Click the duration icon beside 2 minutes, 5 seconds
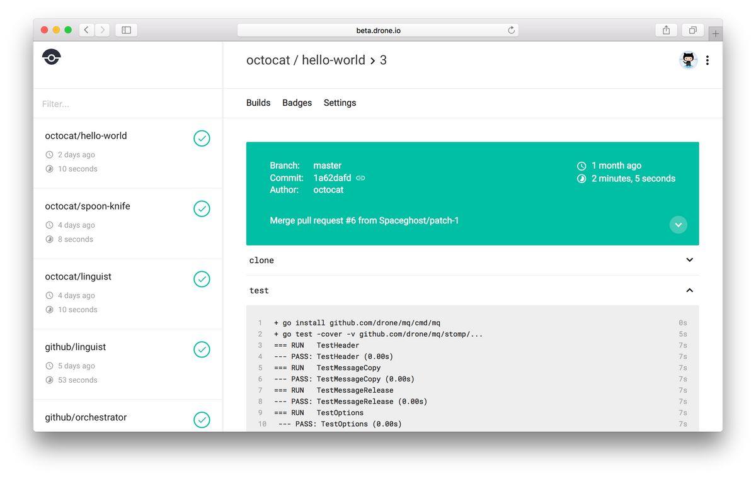This screenshot has width=756, height=479. click(x=581, y=179)
